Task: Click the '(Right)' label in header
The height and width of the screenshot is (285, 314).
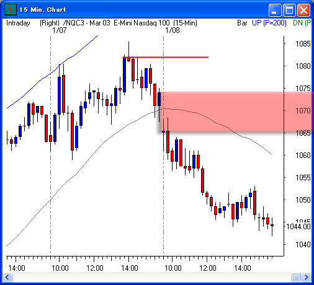Action: coord(50,23)
